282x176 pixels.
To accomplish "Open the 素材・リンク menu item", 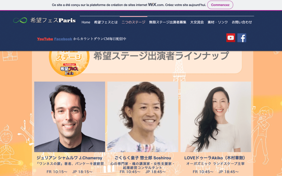I will click(218, 22).
